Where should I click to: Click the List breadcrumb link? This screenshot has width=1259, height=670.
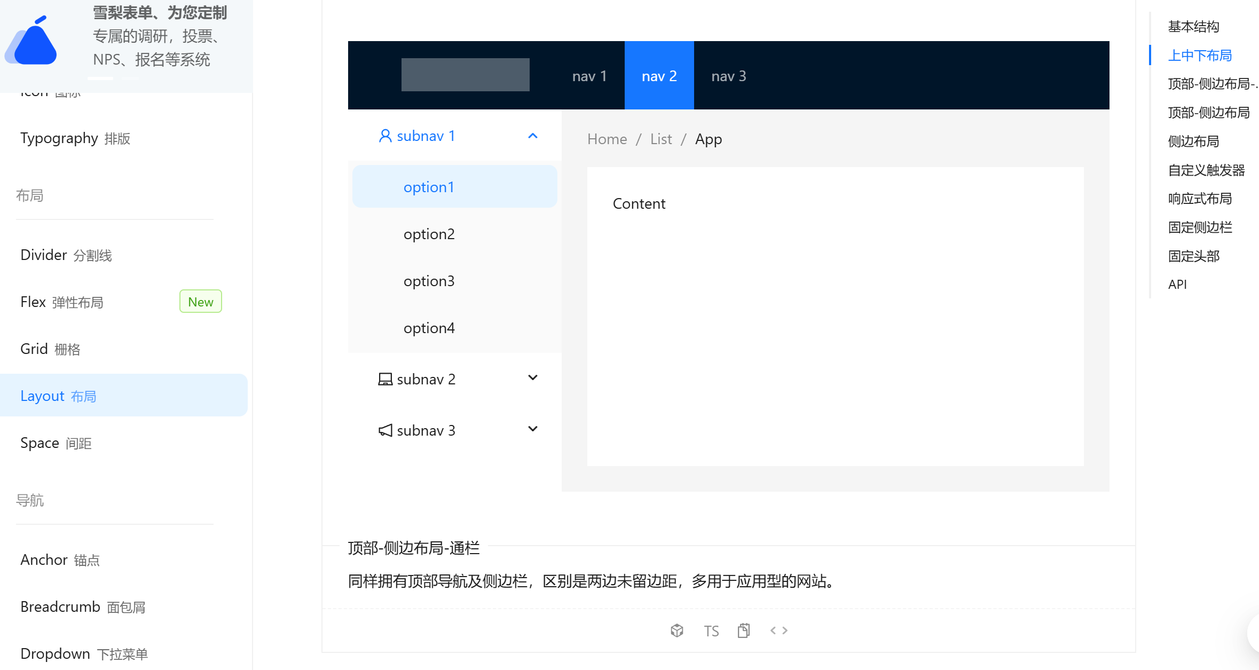(661, 139)
